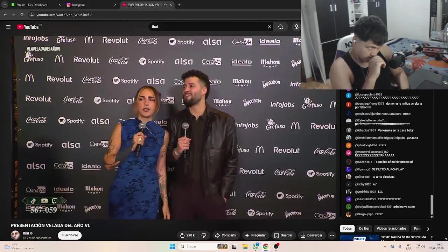The image size is (448, 252).
Task: Open File Explorer from the taskbar
Action: click(245, 246)
